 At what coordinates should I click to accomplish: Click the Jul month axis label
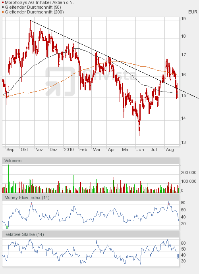coord(154,150)
